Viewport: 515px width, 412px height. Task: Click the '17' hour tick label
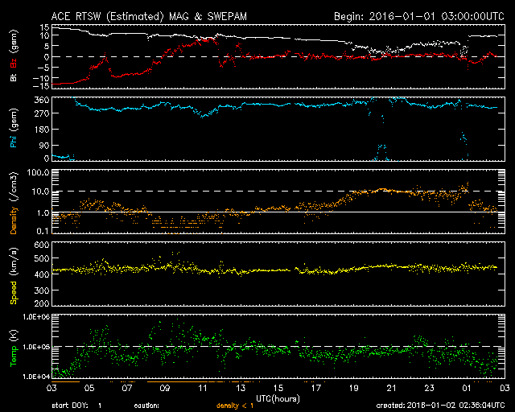(316, 388)
